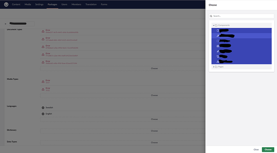Open the Translation section

click(x=91, y=4)
